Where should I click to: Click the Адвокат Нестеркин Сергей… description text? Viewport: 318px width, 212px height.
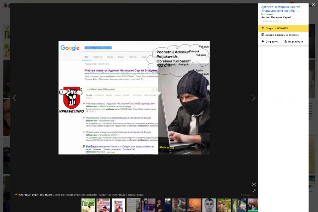point(277,17)
